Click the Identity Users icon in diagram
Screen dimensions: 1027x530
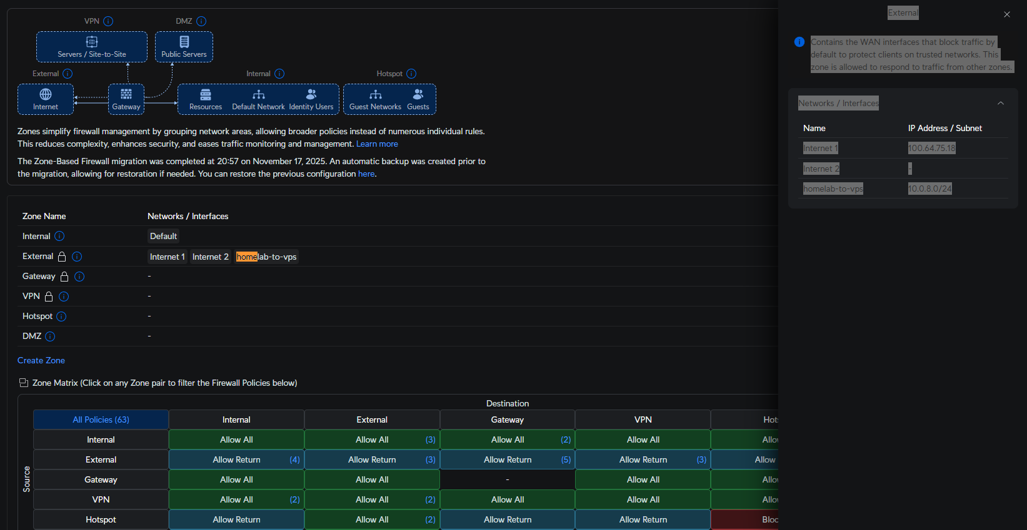(x=311, y=94)
